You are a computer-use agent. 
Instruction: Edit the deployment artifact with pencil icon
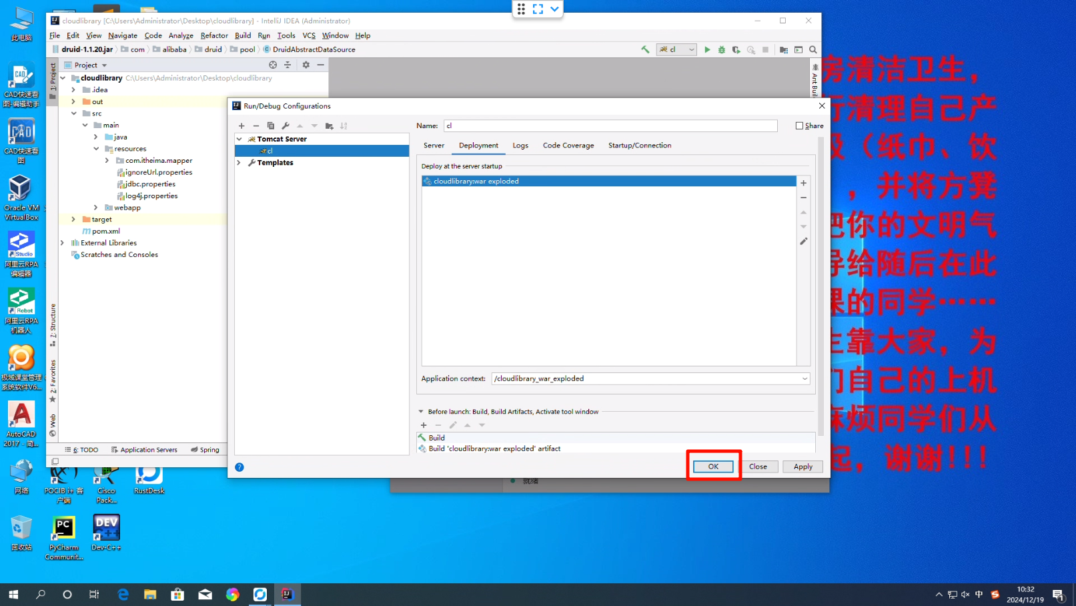[x=804, y=242]
